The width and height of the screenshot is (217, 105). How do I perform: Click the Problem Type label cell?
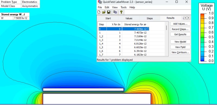coord(11,2)
